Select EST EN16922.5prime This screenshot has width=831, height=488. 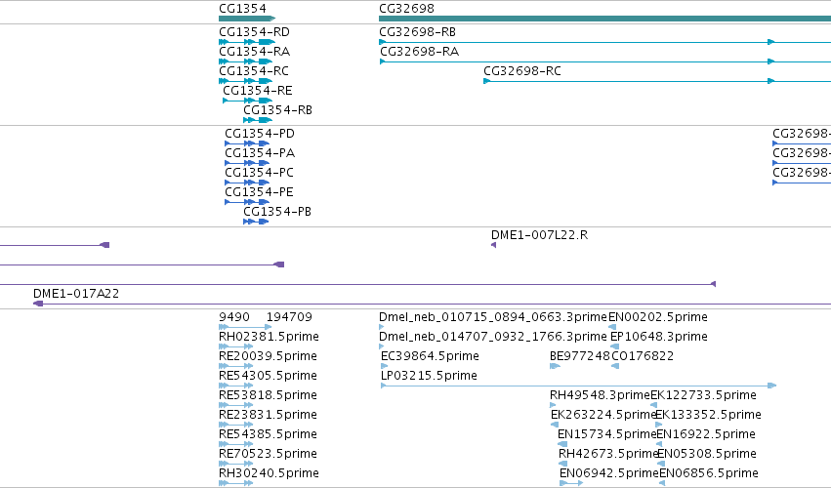(706, 434)
